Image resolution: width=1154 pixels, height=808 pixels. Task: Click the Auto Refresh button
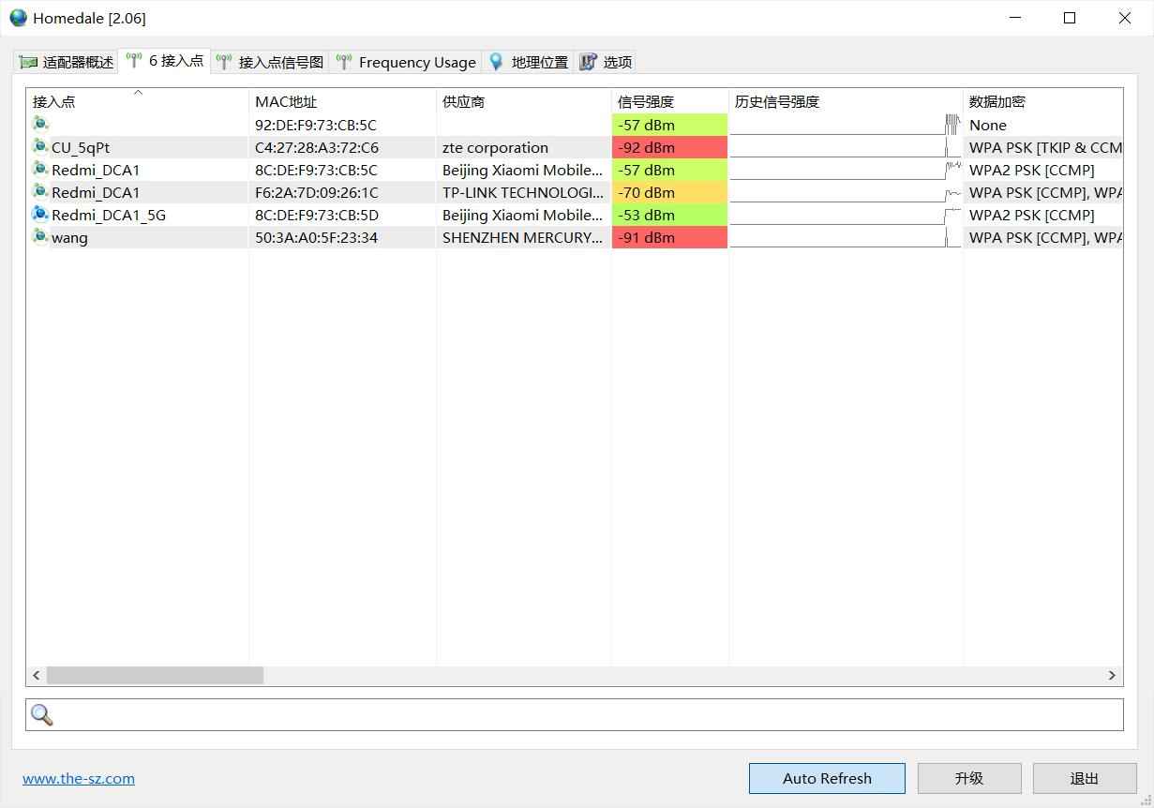point(826,778)
